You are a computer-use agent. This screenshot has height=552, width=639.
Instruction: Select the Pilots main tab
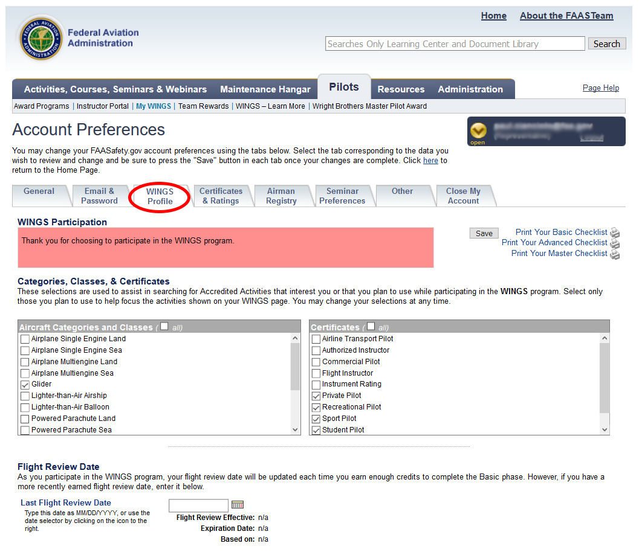point(344,87)
